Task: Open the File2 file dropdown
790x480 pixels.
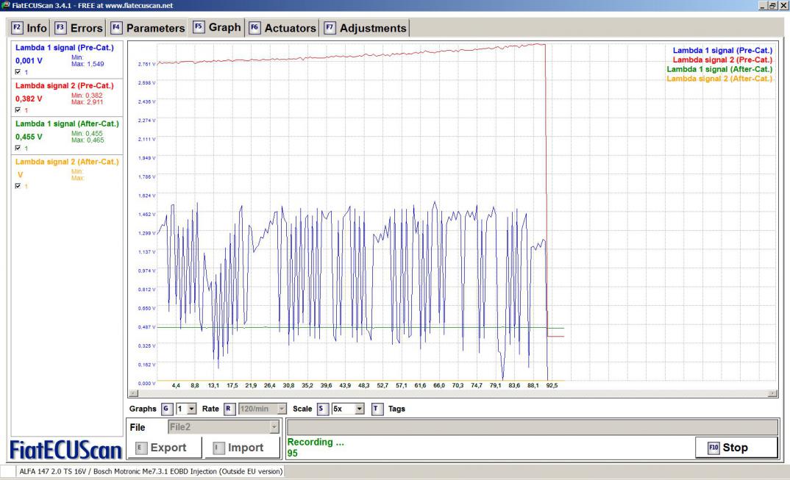Action: pyautogui.click(x=275, y=427)
